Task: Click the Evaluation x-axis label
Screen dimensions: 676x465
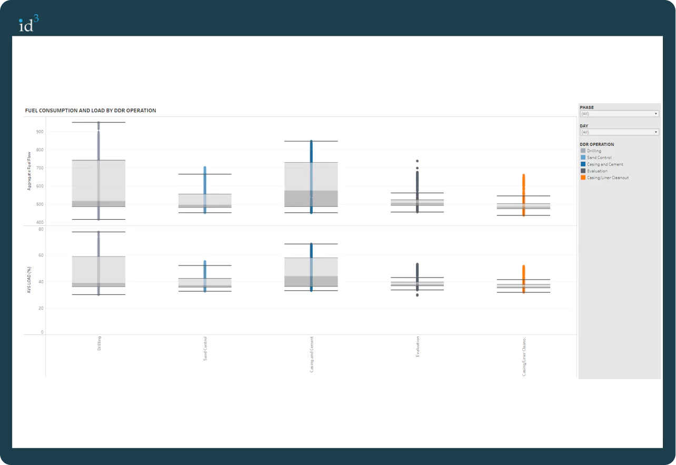Action: pos(417,347)
